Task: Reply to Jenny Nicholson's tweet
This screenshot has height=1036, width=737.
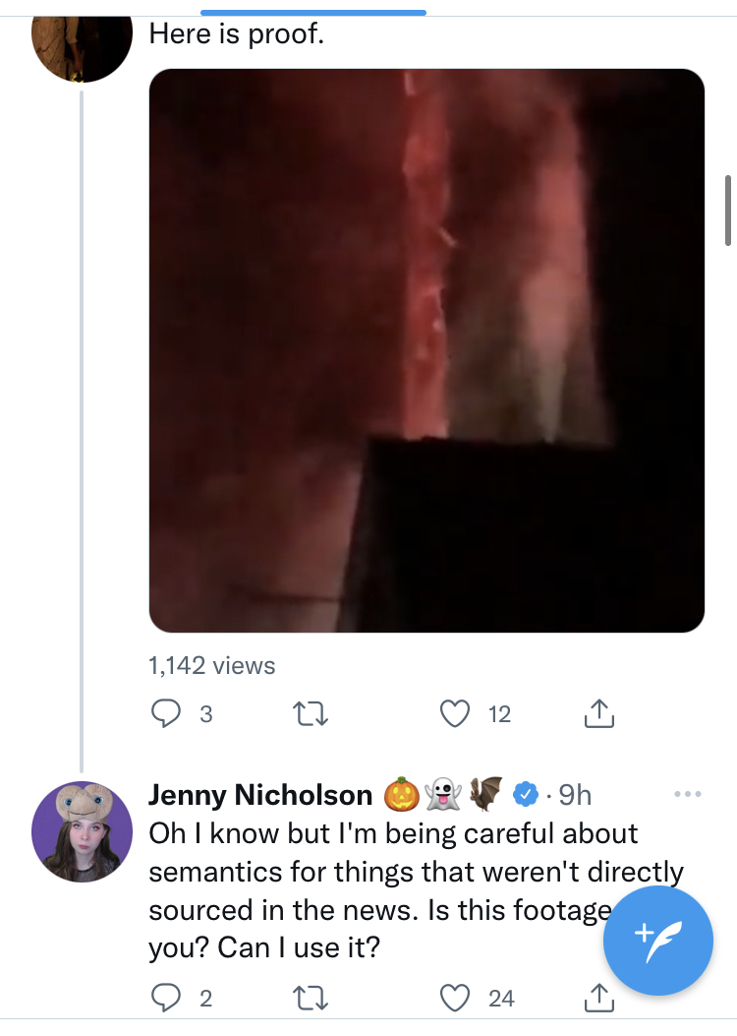Action: [x=166, y=998]
